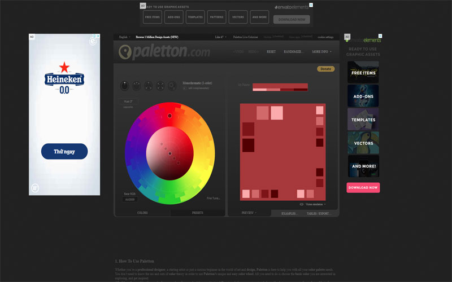Open the TABLES / EXPORT tab
The width and height of the screenshot is (452, 282).
click(318, 214)
